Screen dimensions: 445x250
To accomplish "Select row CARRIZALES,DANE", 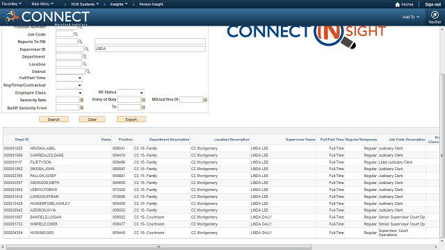I will coord(221,156).
